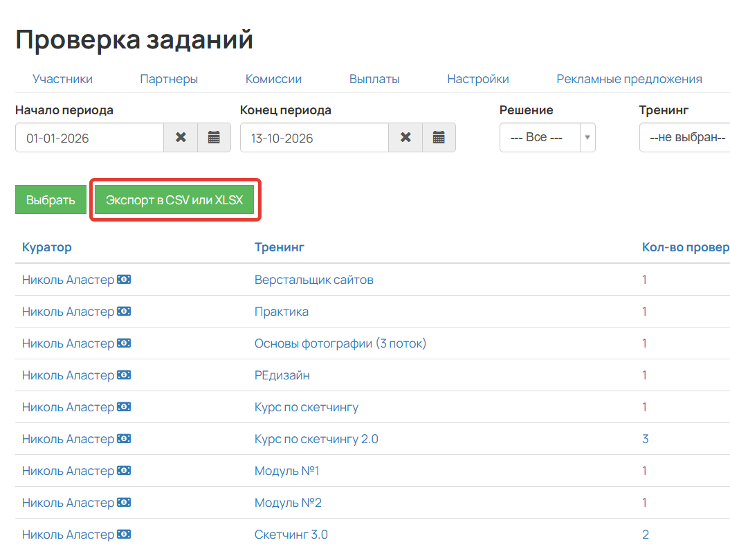Open training Основы фотографии (3 поток)
730x547 pixels.
340,343
